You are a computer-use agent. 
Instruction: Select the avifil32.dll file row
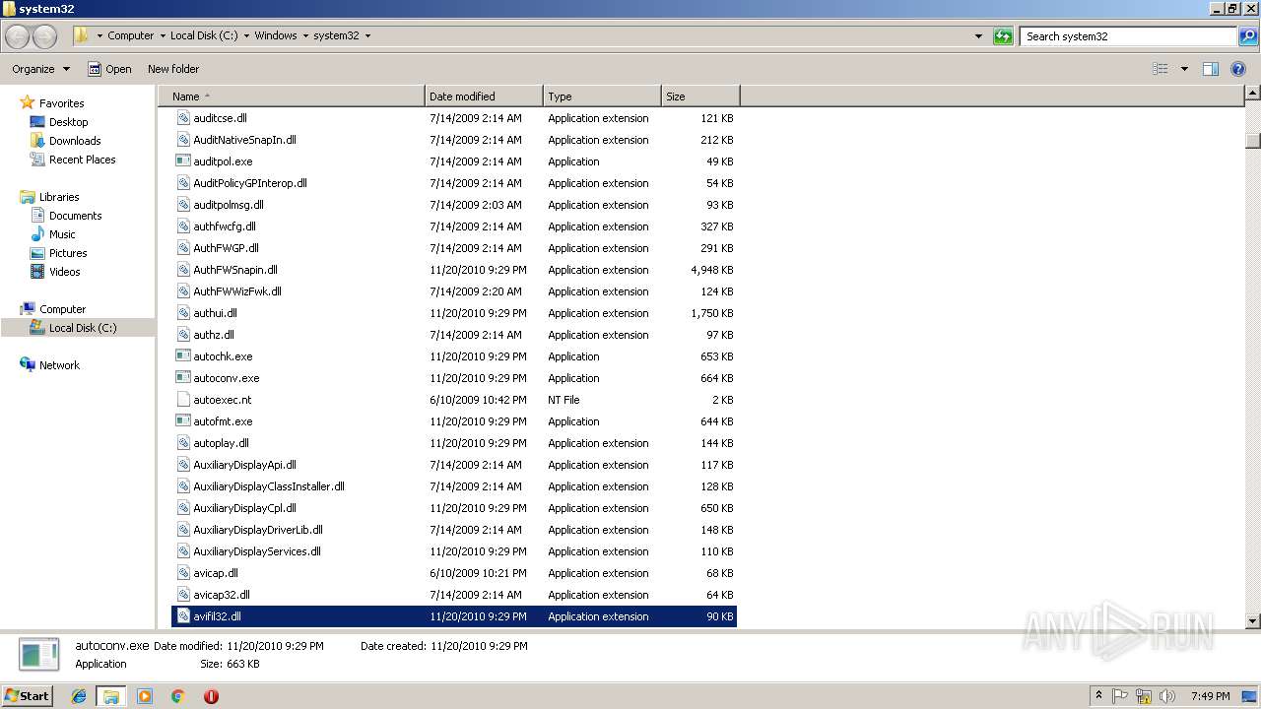tap(454, 616)
